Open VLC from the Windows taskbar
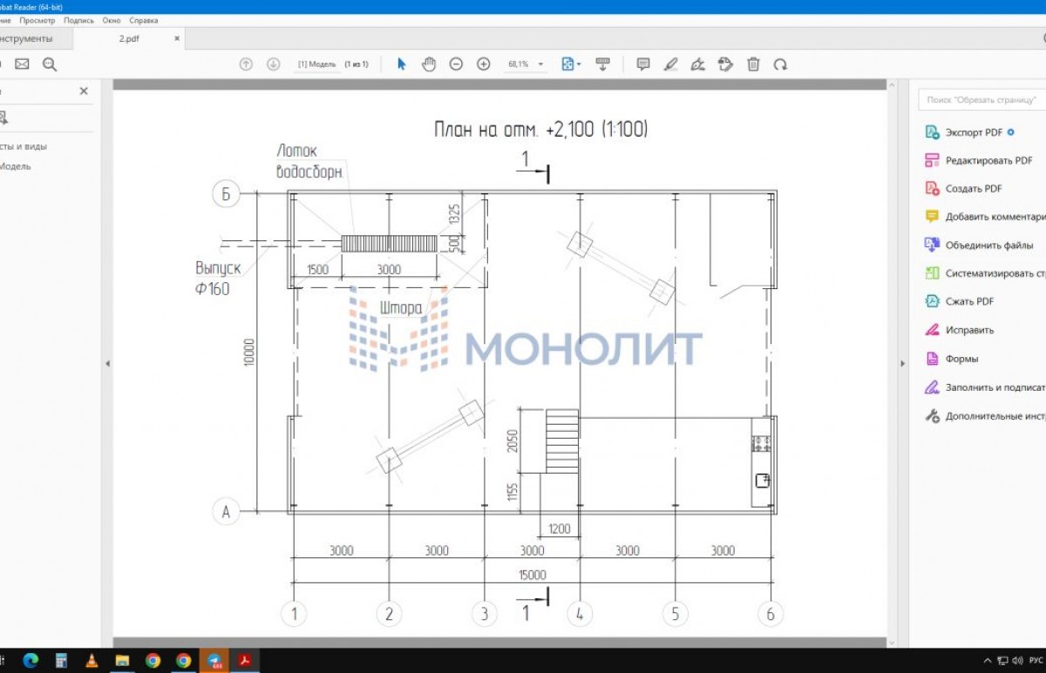 (x=92, y=661)
